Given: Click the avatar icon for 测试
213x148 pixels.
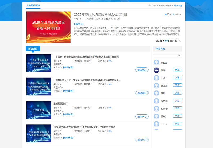Looking at the screenshot, I should (x=157, y=70).
